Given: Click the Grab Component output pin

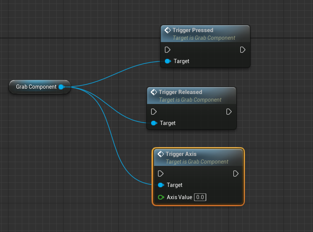Looking at the screenshot, I should coord(62,87).
